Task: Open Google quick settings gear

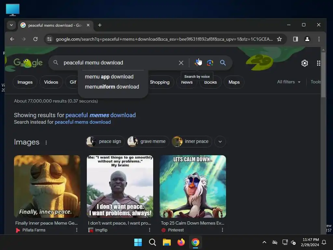Action: pyautogui.click(x=304, y=63)
